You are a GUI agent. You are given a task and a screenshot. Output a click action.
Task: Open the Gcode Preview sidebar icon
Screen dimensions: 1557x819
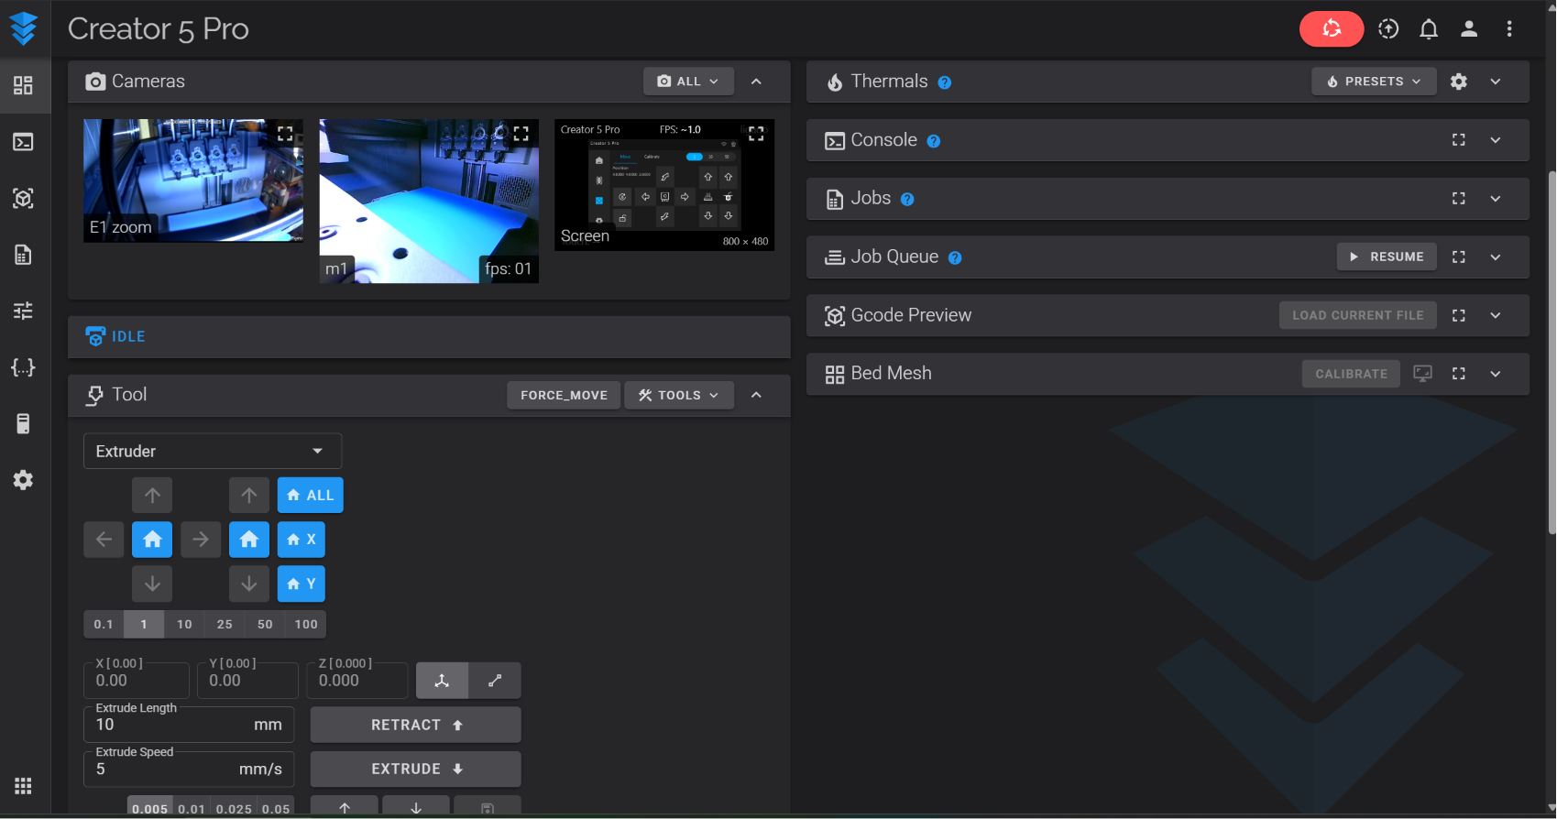tap(23, 199)
